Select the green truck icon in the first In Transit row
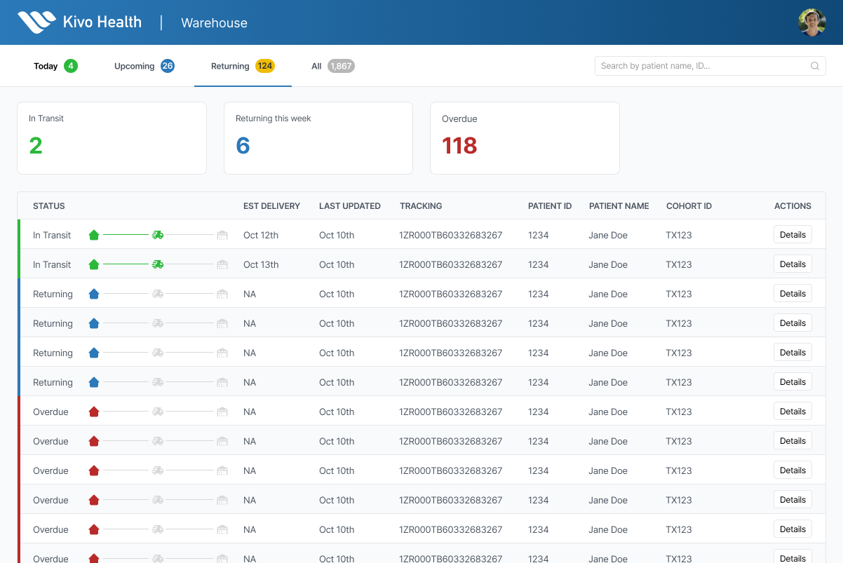 point(158,234)
